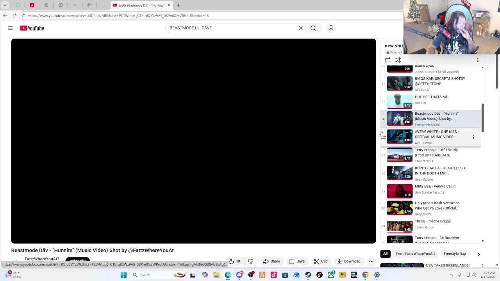Open the Windows Start menu
This screenshot has width=500, height=281.
[123, 275]
